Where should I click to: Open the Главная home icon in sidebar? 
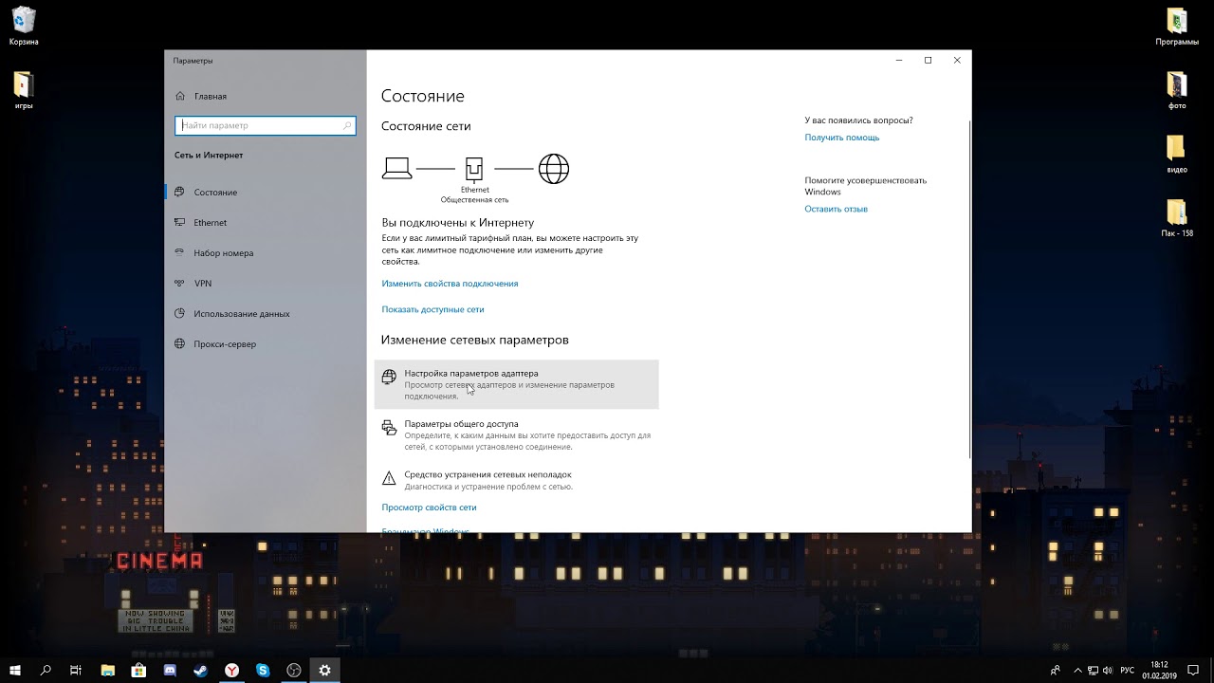click(x=180, y=96)
